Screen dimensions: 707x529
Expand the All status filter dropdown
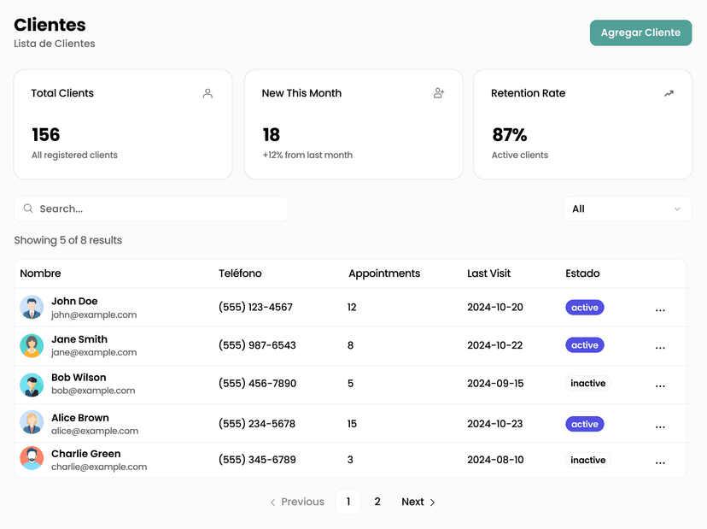(x=627, y=209)
